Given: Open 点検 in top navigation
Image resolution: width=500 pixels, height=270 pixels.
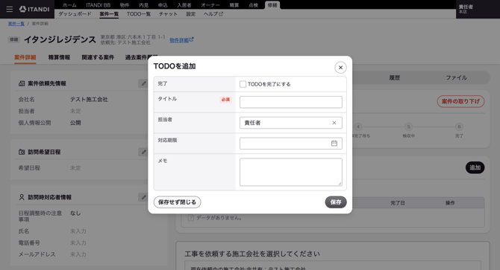Looking at the screenshot, I should pos(253,5).
